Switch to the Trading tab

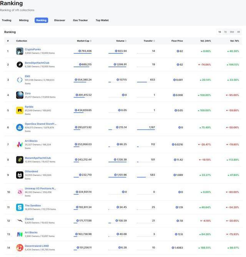[7, 20]
